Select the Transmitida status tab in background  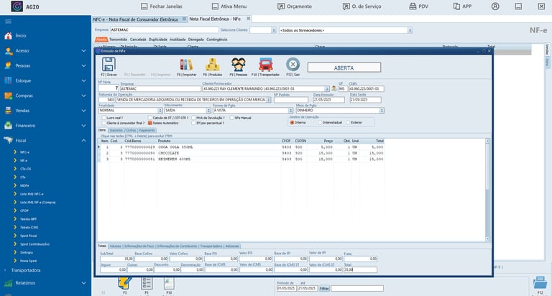tap(119, 40)
